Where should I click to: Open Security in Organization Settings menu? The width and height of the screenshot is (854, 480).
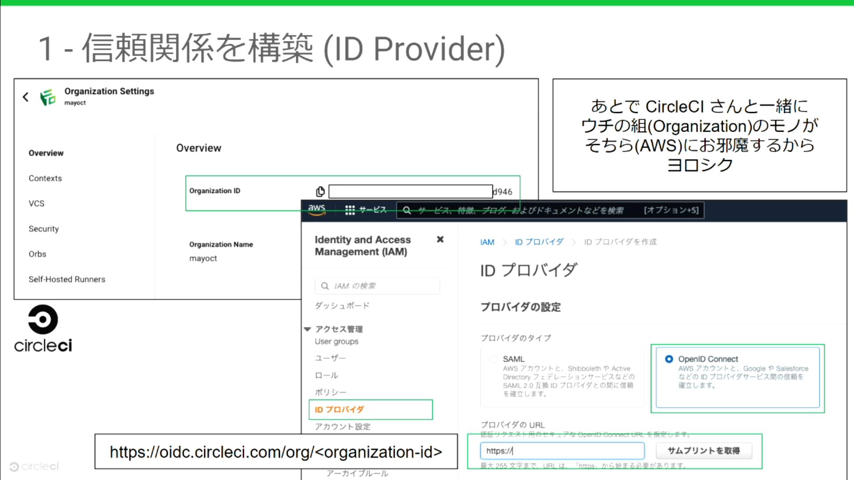[x=44, y=229]
